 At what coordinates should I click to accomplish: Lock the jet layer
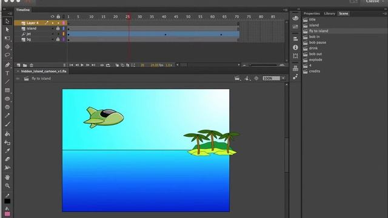coord(58,34)
